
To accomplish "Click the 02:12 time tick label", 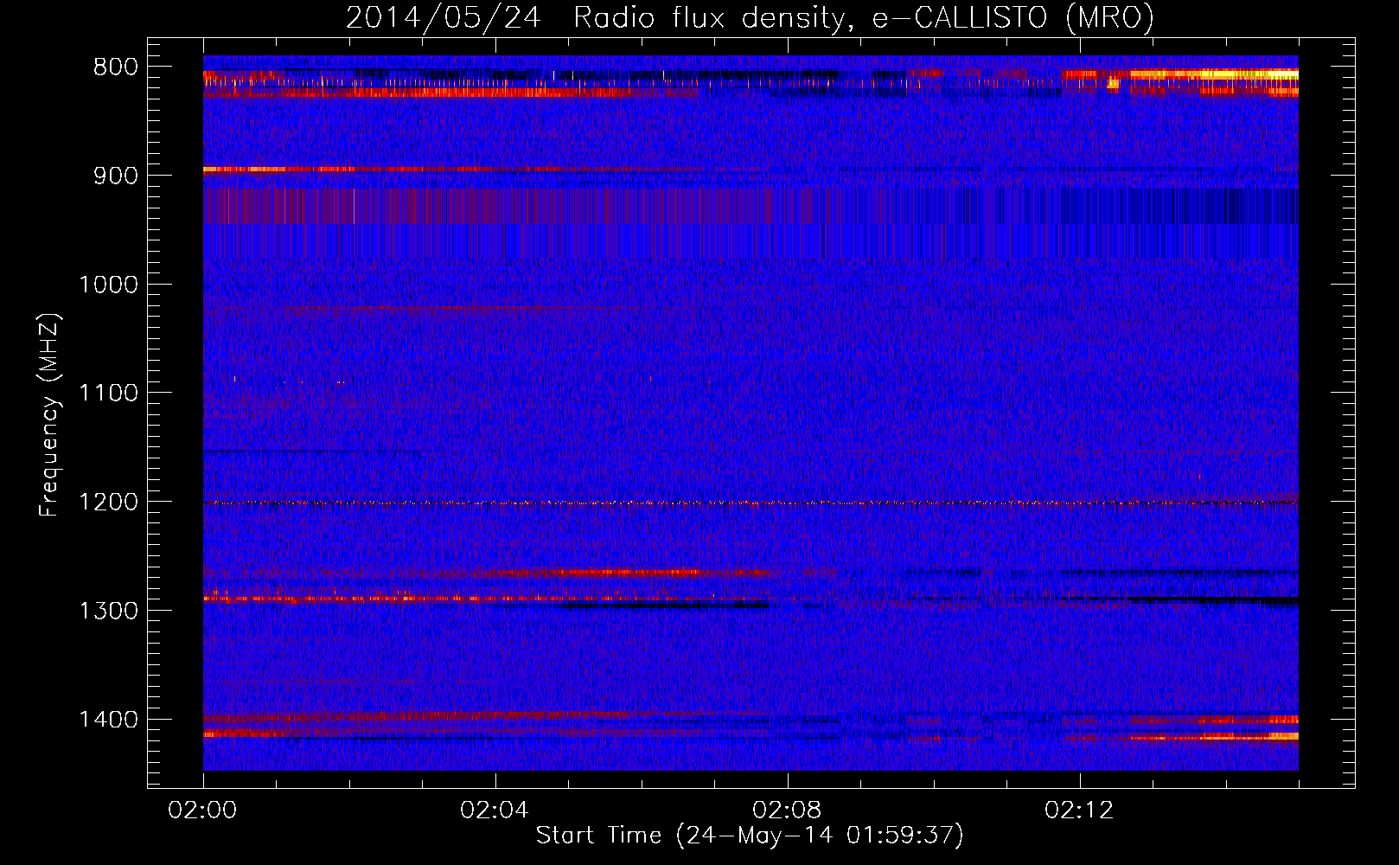I will click(1079, 811).
